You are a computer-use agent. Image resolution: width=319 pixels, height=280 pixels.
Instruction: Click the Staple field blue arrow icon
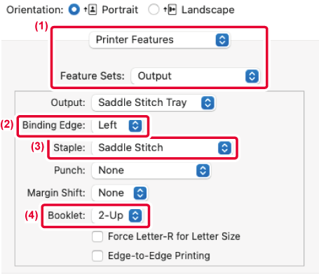tap(224, 148)
